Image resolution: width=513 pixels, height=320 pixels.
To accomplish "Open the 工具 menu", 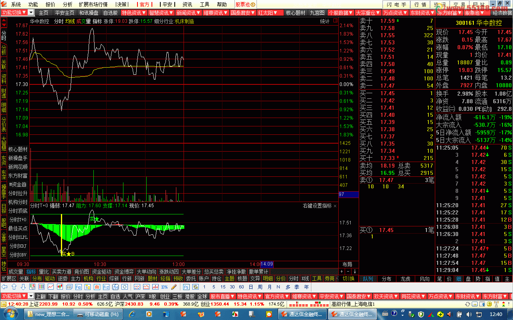I will click(204, 4).
